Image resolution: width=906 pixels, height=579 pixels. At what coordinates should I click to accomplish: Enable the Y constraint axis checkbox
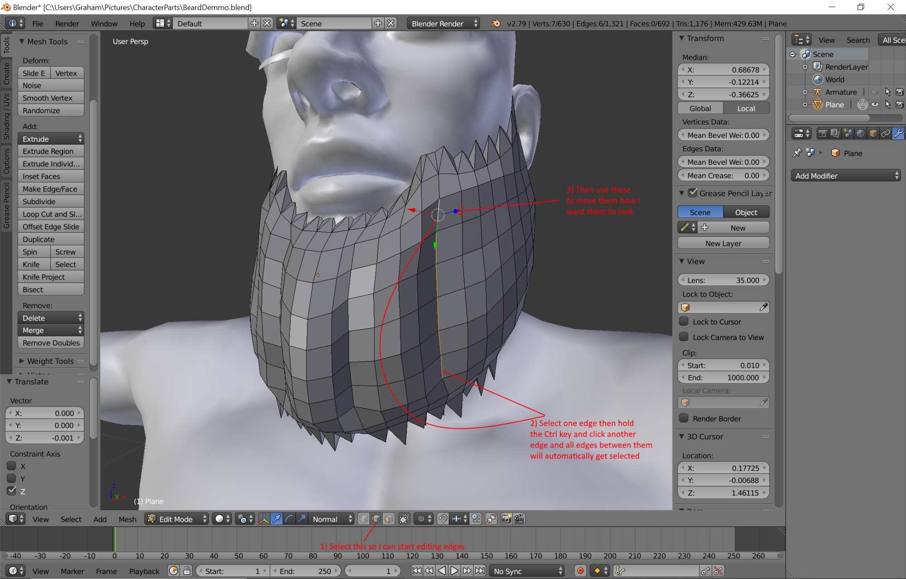coord(12,479)
